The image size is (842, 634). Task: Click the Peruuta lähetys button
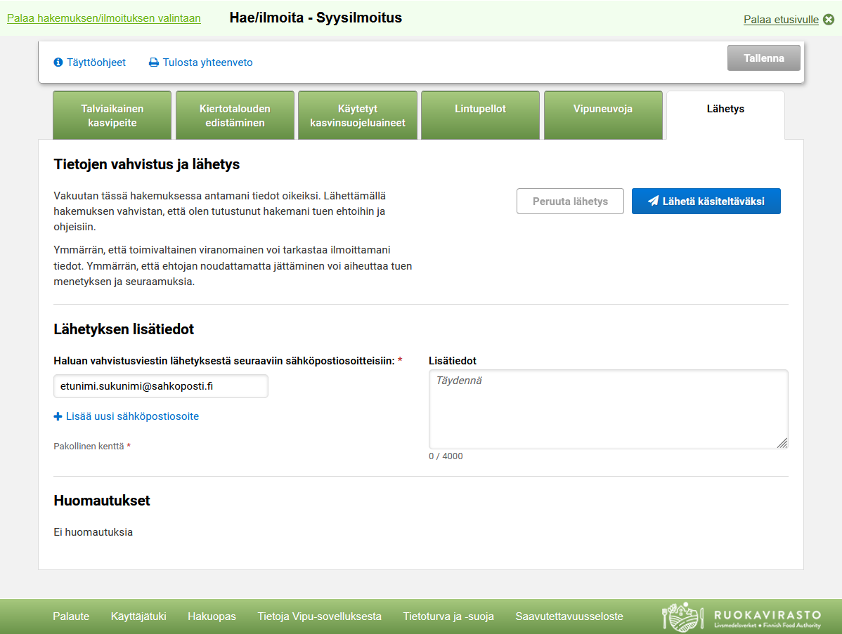tap(570, 201)
